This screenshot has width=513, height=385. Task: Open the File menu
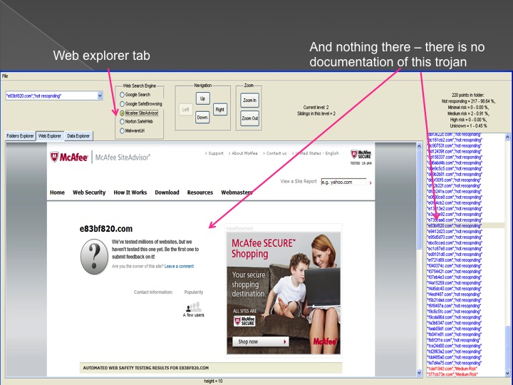[x=5, y=76]
